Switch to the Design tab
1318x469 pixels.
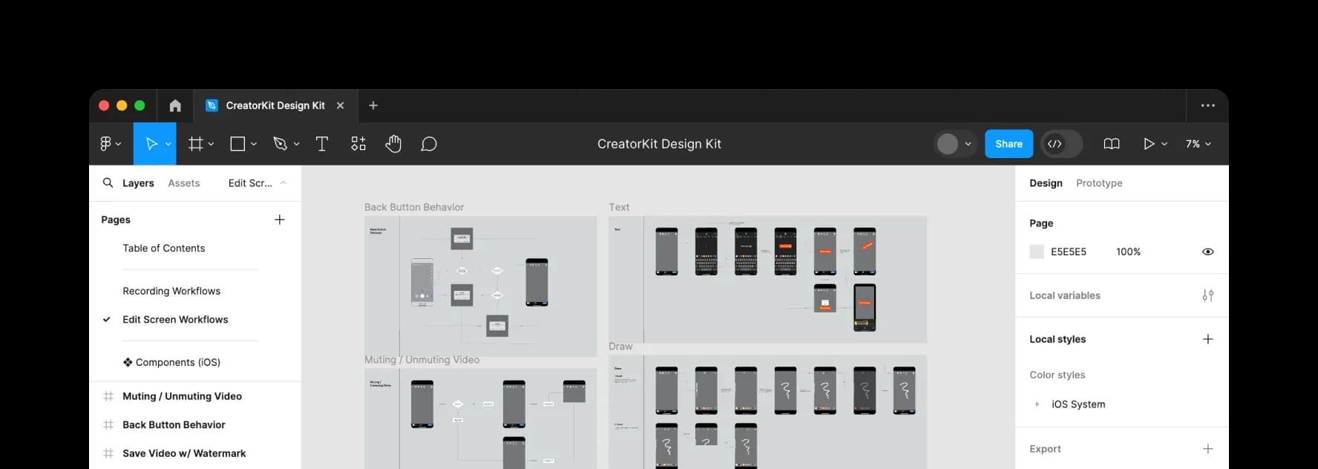click(x=1046, y=183)
